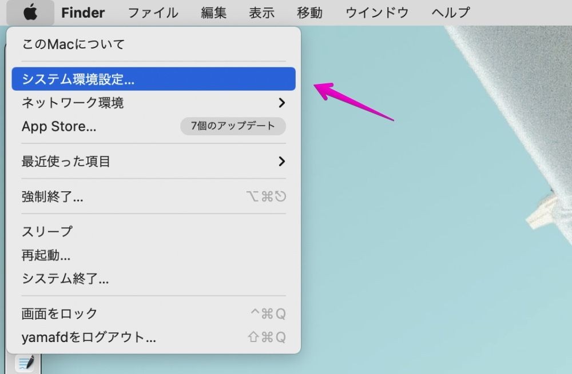Put the Mac to スリープ
Viewport: 572px width, 374px height.
[x=47, y=232]
